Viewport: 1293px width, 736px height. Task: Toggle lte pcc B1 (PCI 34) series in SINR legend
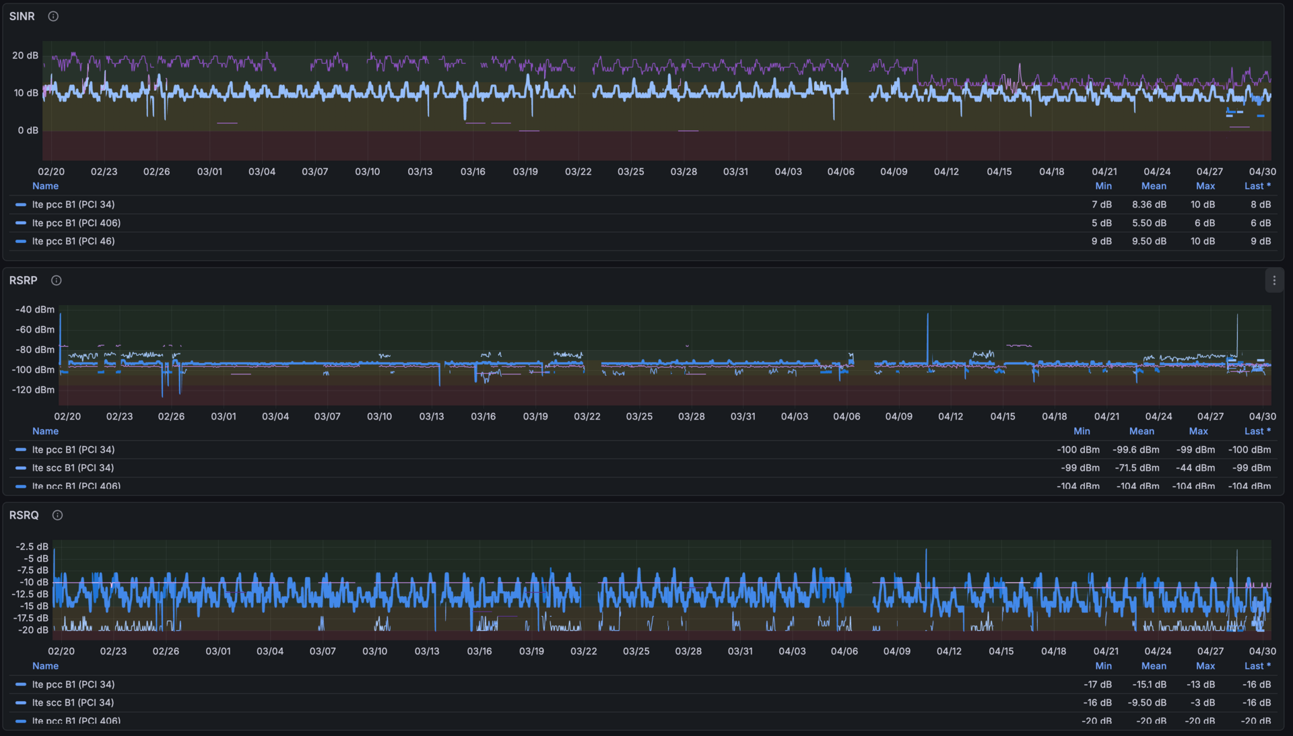pyautogui.click(x=73, y=205)
